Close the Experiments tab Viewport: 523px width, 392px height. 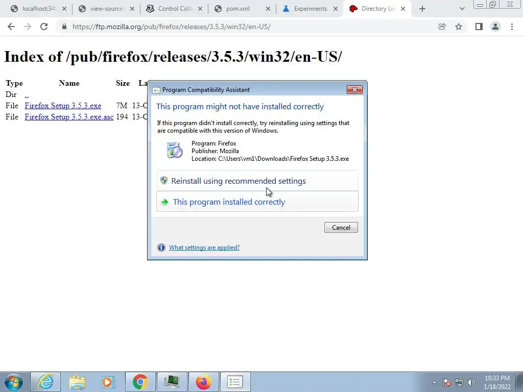[336, 9]
